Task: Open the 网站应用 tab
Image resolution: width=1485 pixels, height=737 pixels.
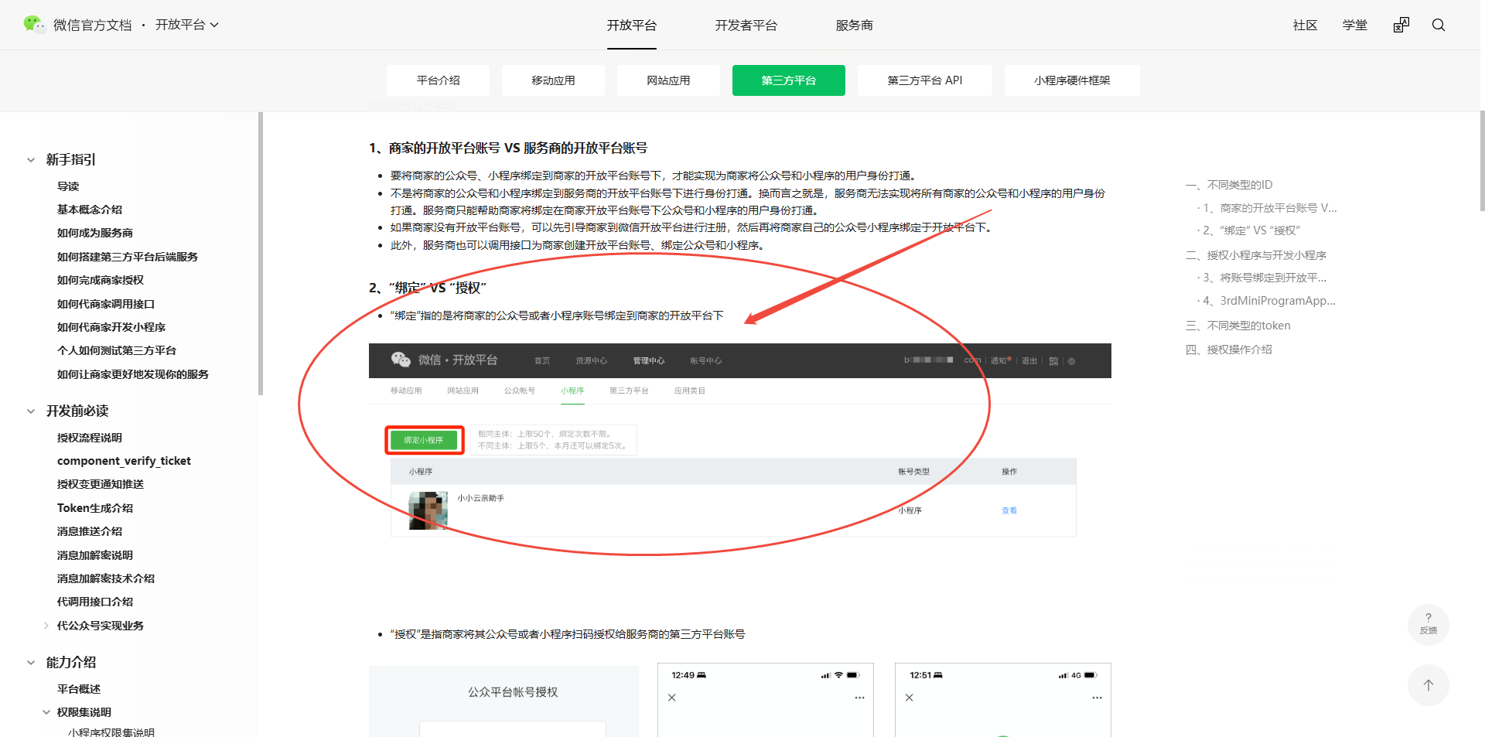Action: pyautogui.click(x=669, y=80)
